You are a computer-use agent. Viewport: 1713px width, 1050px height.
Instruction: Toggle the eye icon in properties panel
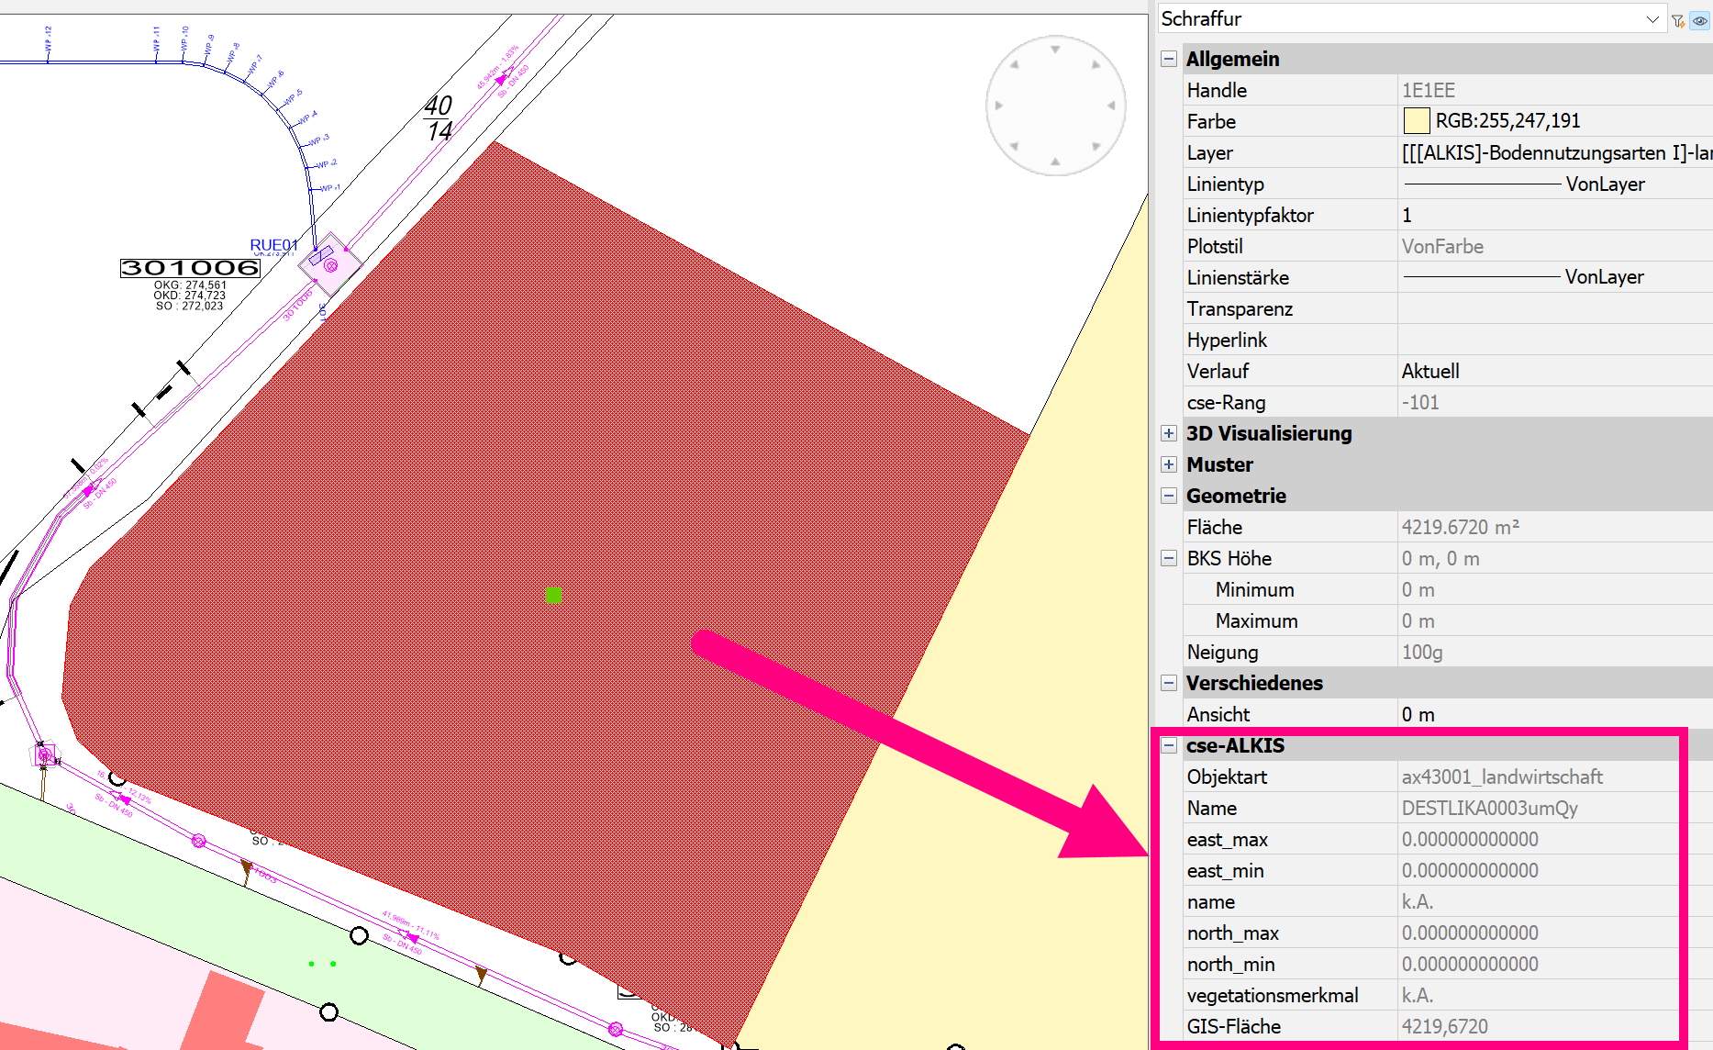pos(1700,20)
